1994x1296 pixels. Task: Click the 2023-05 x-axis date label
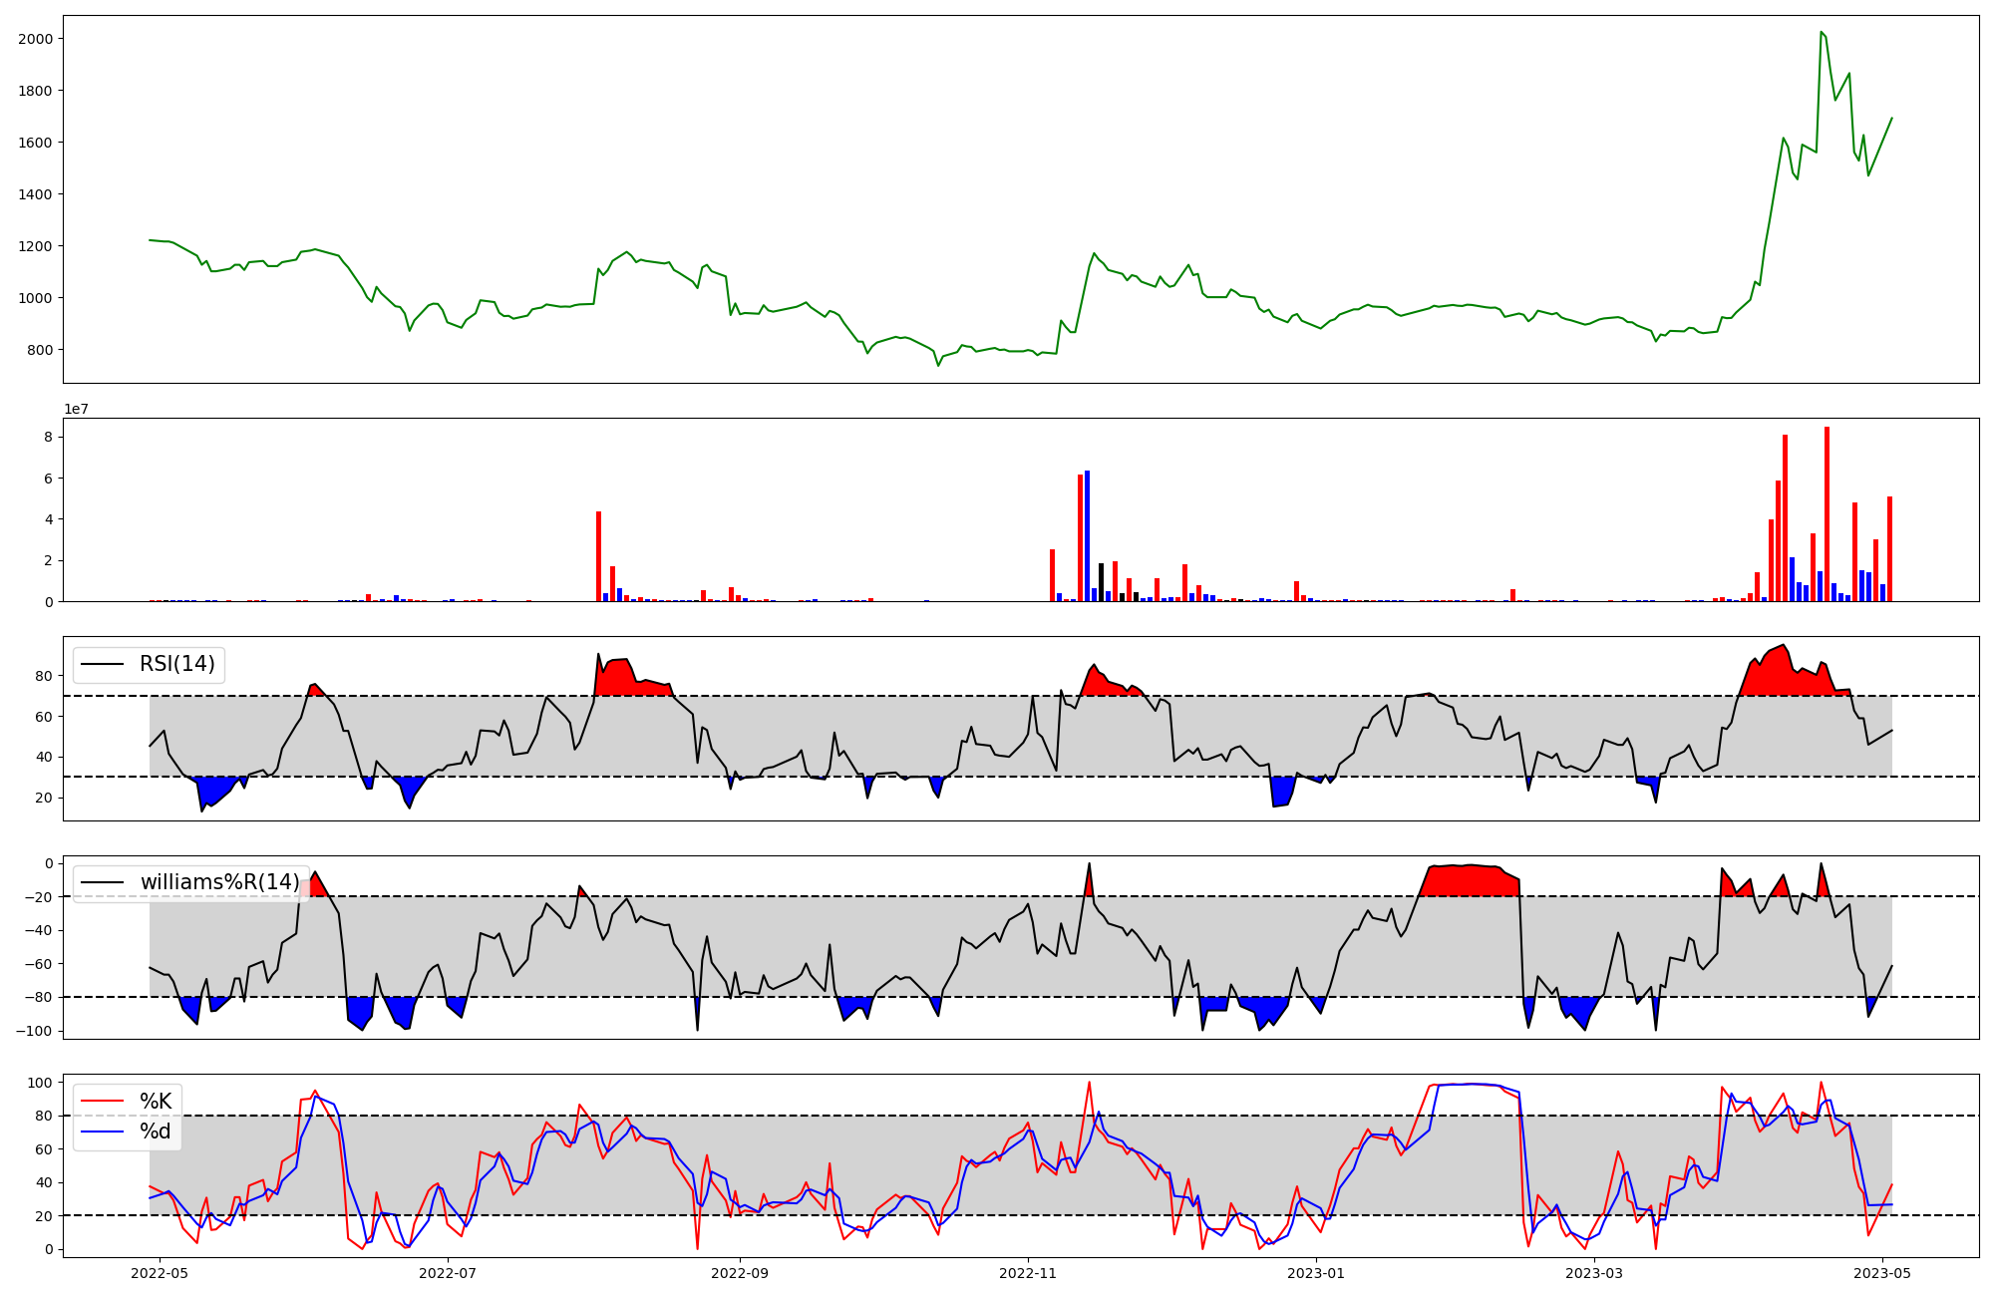point(1882,1273)
